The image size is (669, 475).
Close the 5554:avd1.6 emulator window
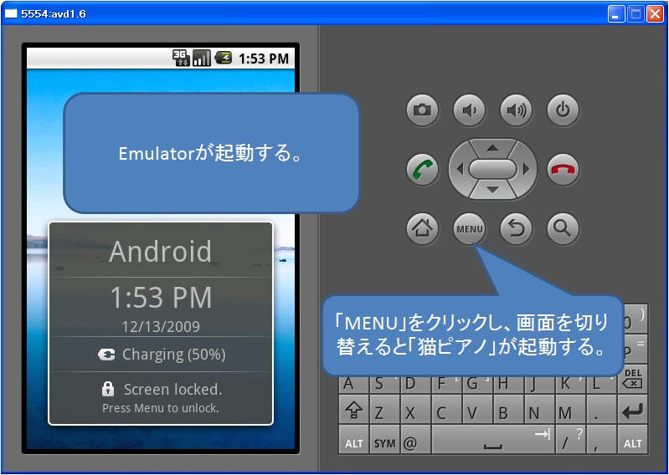tap(655, 14)
